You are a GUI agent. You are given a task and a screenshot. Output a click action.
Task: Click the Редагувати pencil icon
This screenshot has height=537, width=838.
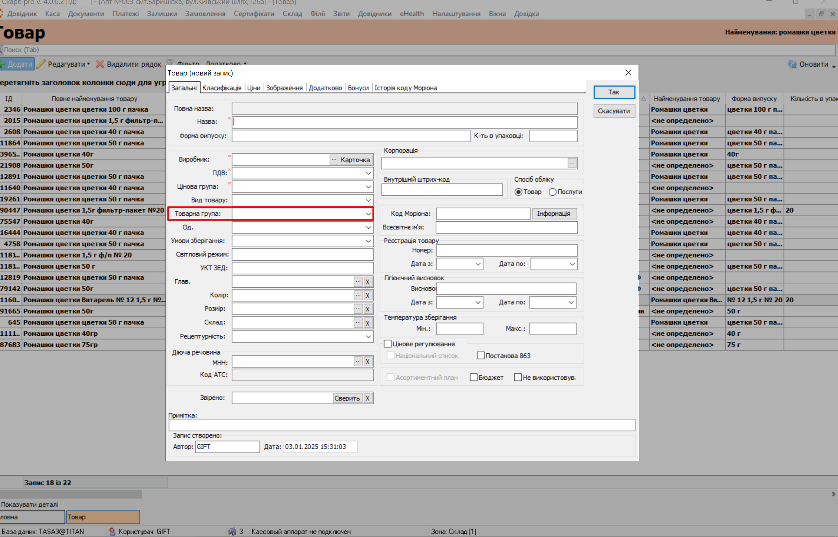(x=41, y=64)
